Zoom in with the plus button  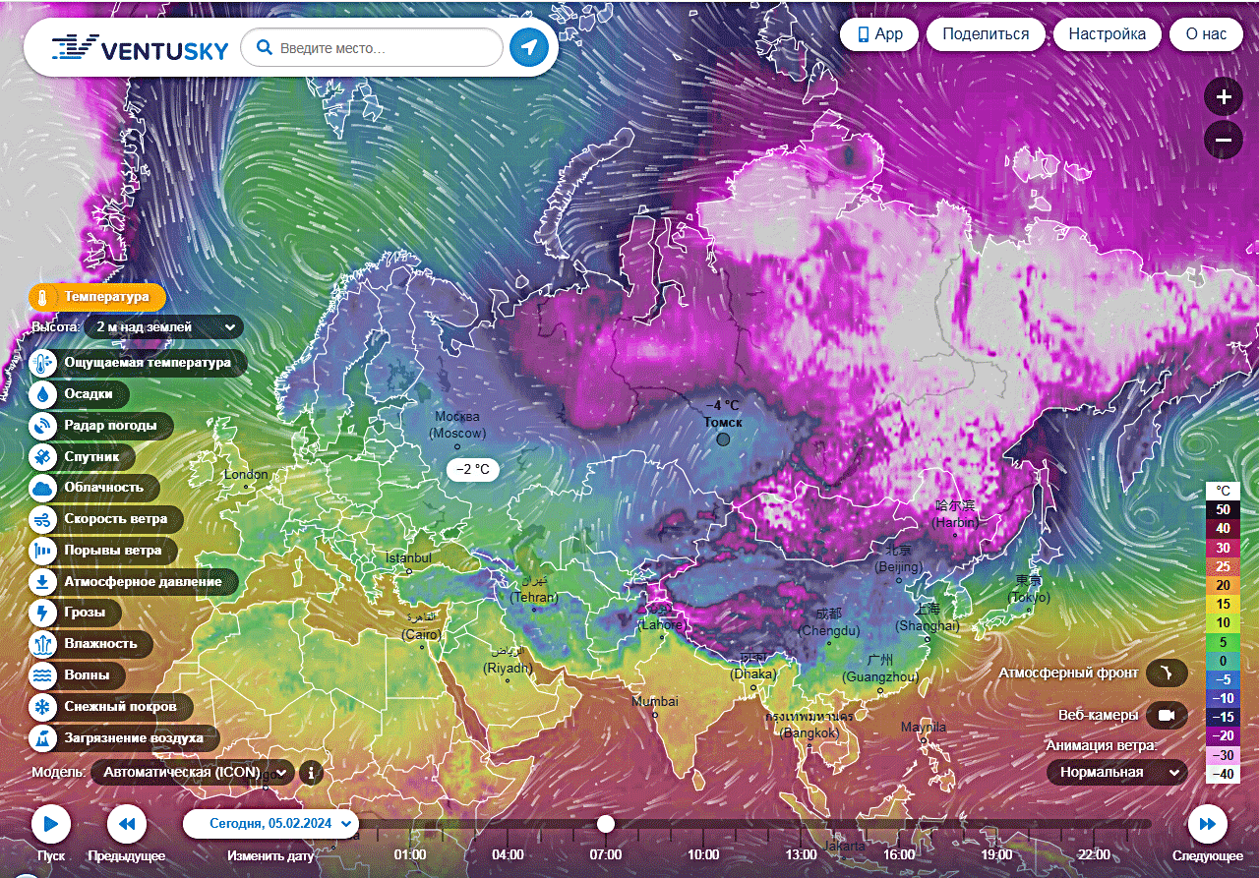(1224, 97)
